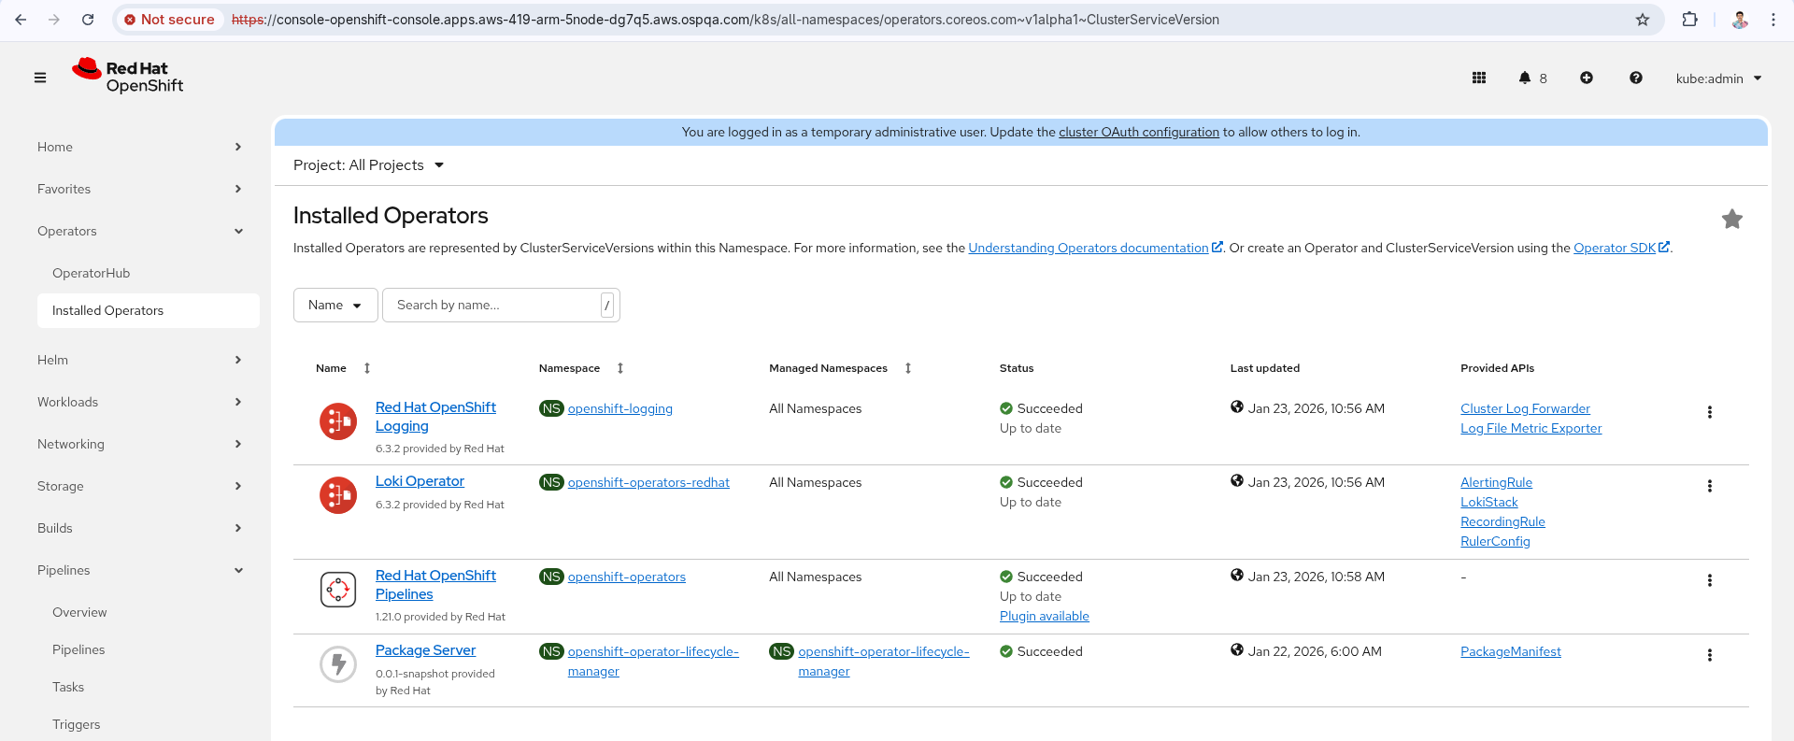The height and width of the screenshot is (741, 1794).
Task: Expand the Workloads navigation section
Action: pyautogui.click(x=140, y=402)
